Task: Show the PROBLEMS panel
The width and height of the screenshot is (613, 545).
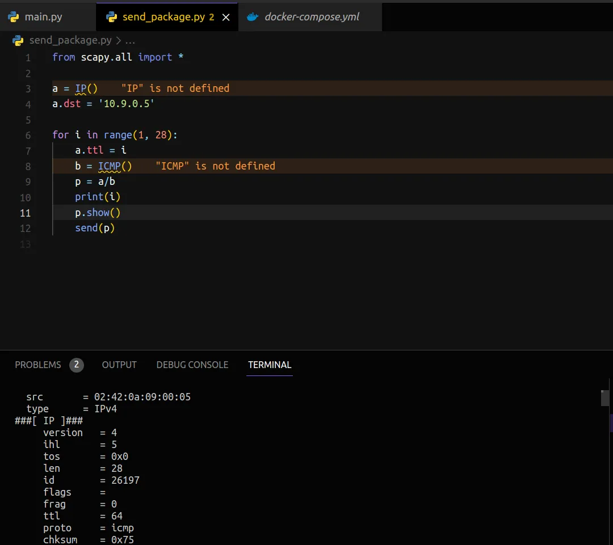Action: 38,365
